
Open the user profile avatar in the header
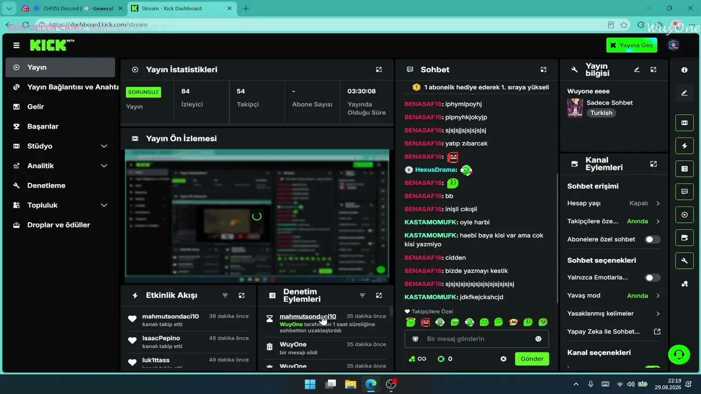674,45
